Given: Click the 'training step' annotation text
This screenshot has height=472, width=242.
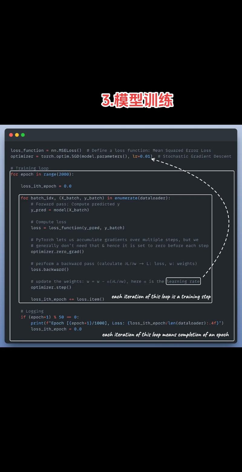Looking at the screenshot, I should [x=161, y=297].
